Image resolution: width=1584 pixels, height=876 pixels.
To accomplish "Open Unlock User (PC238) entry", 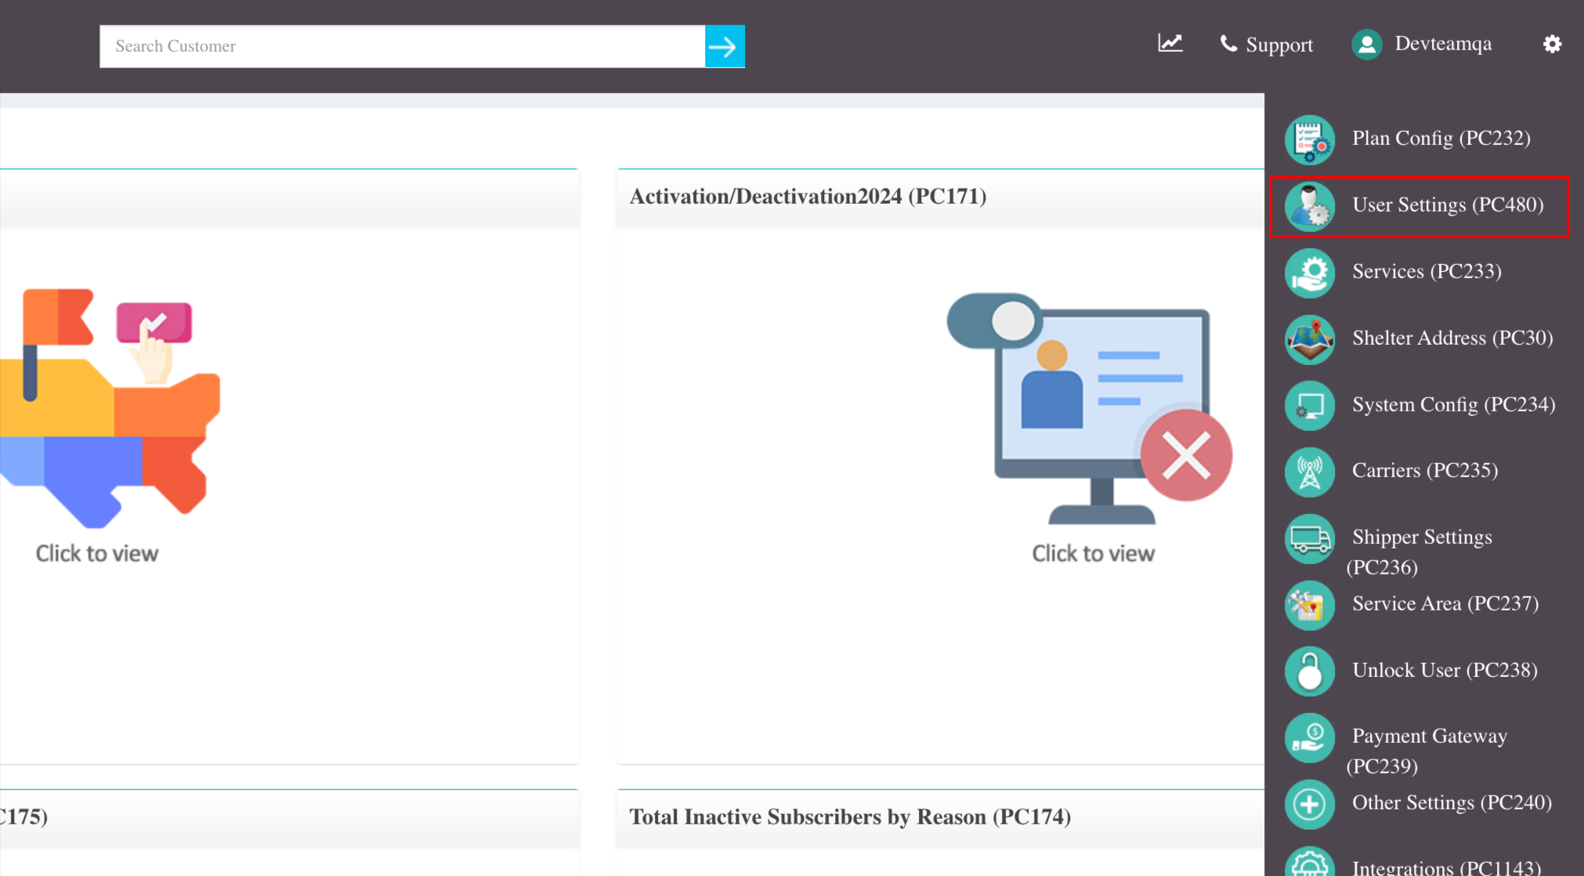I will (x=1445, y=670).
